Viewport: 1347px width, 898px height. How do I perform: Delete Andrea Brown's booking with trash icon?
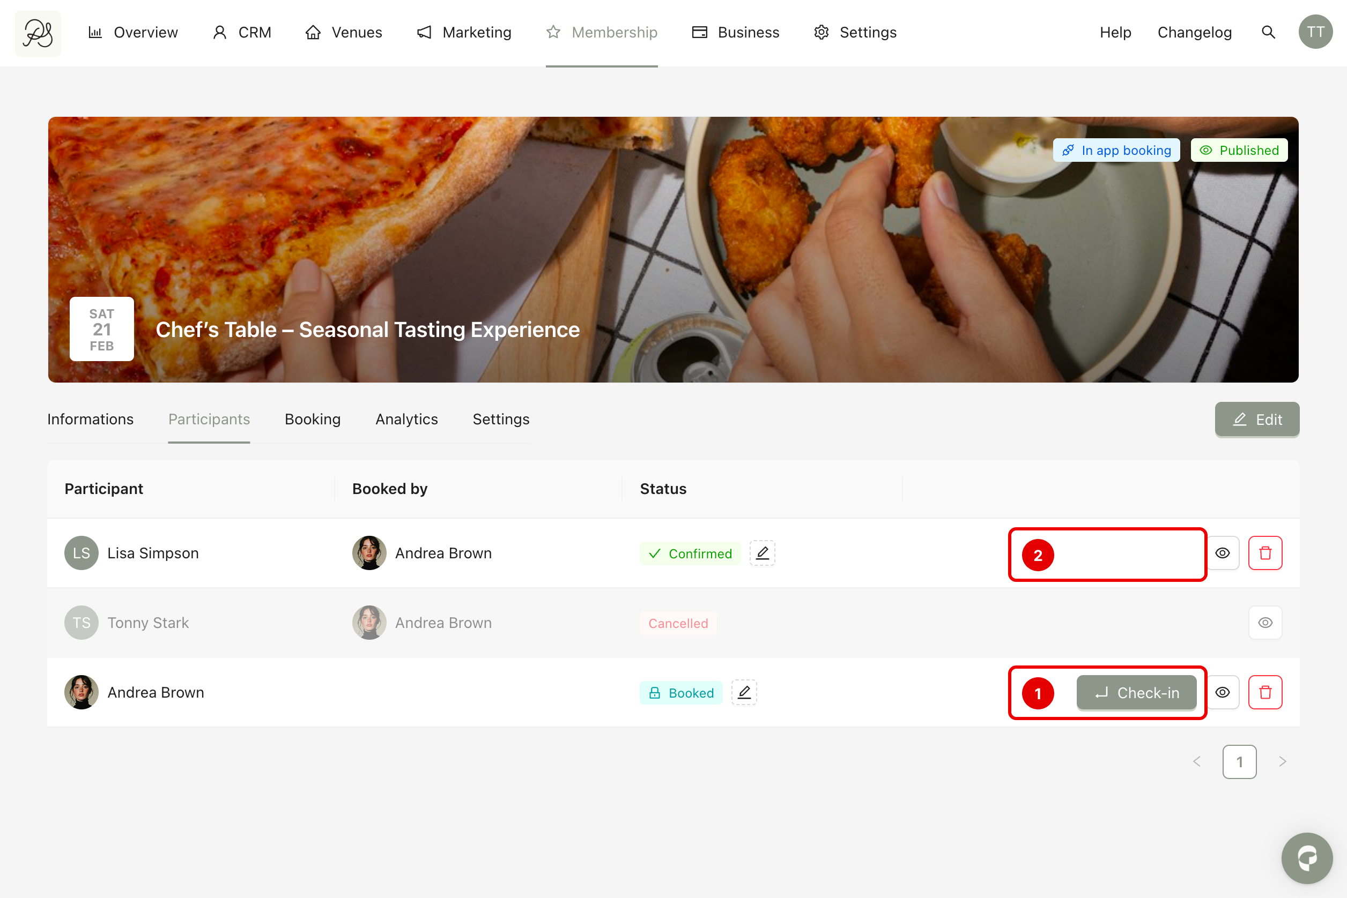(x=1264, y=692)
